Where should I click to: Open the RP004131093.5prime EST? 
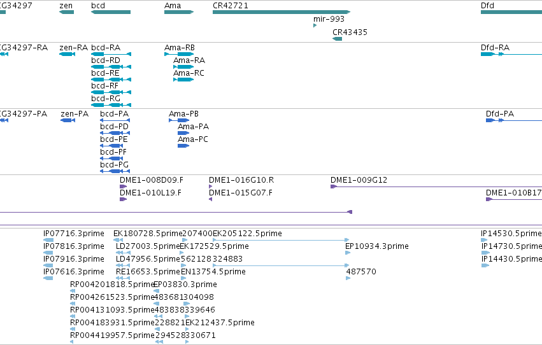73,317
